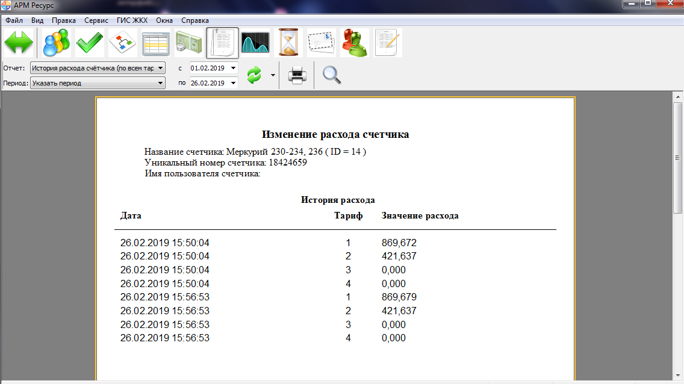This screenshot has height=384, width=684.
Task: Click the green checkmark toolbar icon
Action: (90, 43)
